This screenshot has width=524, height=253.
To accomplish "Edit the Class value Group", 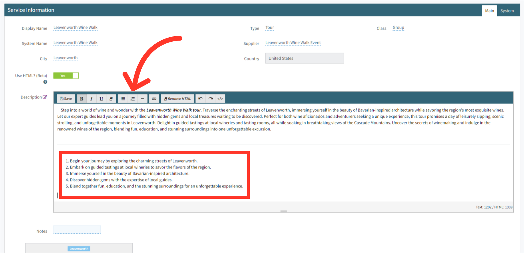I will [398, 28].
